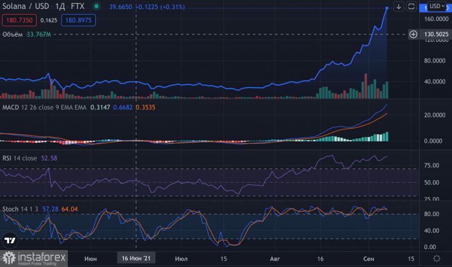Click the Сен label on time axis
The width and height of the screenshot is (452, 267).
click(x=368, y=258)
